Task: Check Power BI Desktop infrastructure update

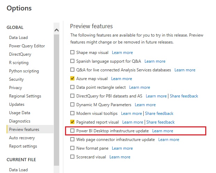Action: 72,131
